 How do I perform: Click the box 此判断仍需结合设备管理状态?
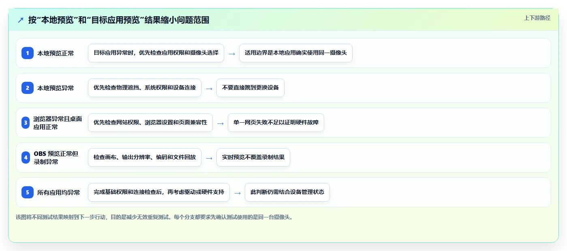pos(287,192)
